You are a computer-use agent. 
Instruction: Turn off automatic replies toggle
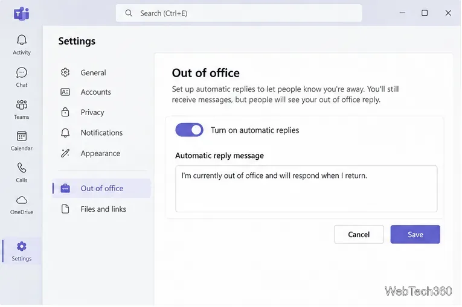189,130
